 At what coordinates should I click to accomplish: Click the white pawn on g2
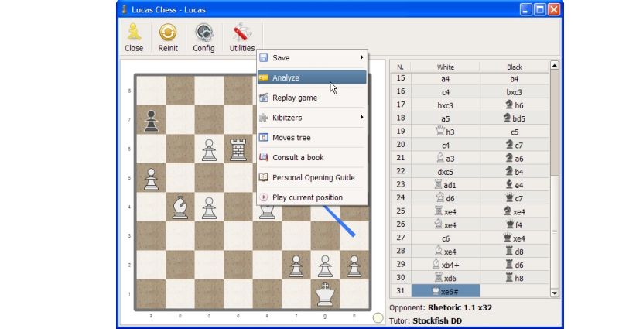click(325, 266)
